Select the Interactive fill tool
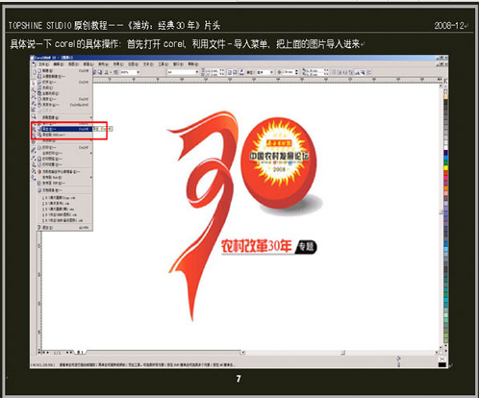Image resolution: width=479 pixels, height=398 pixels. point(34,178)
